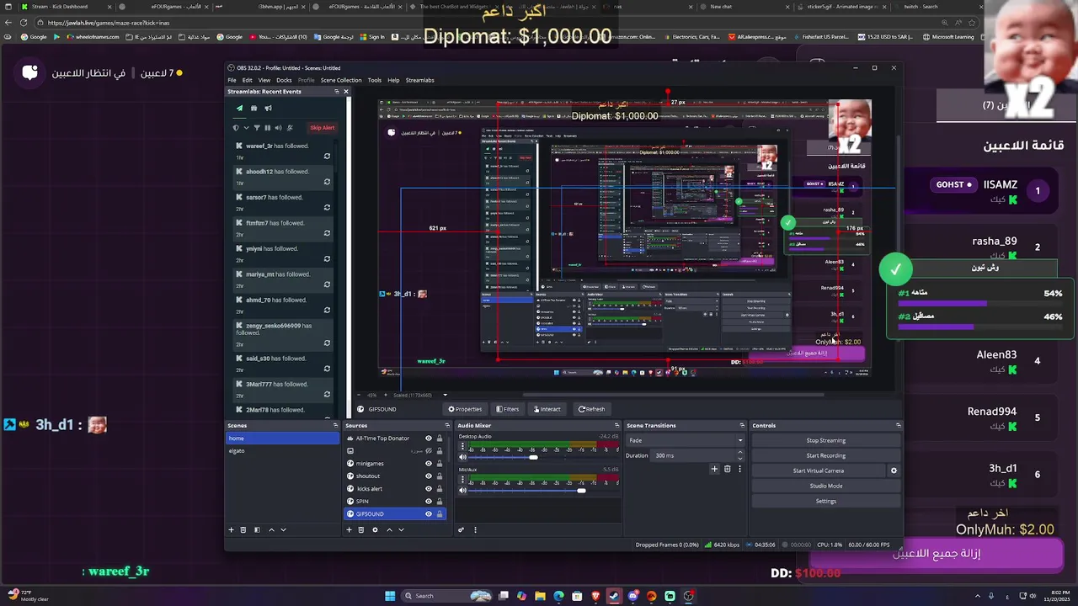This screenshot has width=1078, height=606.
Task: Open the File menu in OBS
Action: (x=232, y=80)
